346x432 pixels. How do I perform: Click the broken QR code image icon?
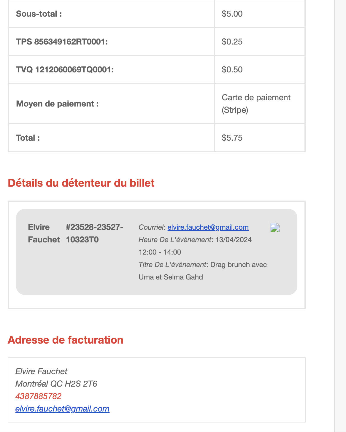tap(275, 228)
